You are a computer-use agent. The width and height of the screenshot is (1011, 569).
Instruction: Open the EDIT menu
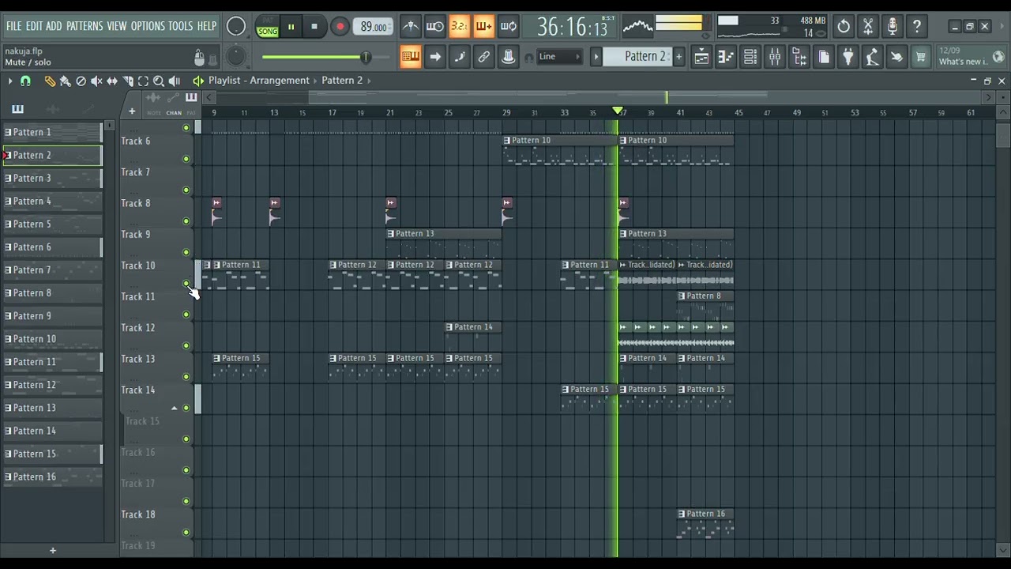pyautogui.click(x=34, y=26)
